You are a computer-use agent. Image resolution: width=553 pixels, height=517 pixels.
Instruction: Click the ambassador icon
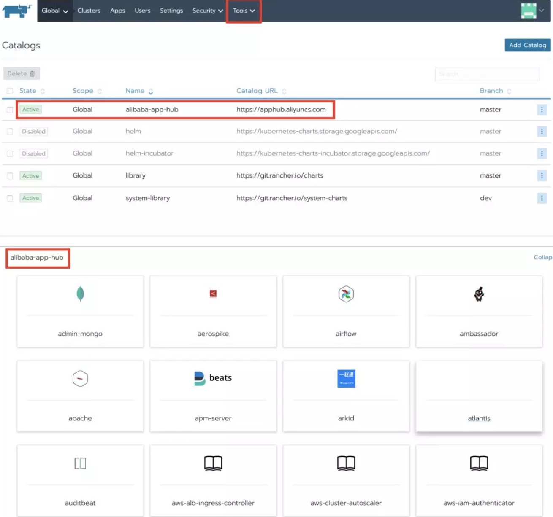[479, 294]
